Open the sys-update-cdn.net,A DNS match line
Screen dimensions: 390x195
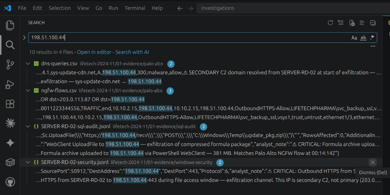201,73
